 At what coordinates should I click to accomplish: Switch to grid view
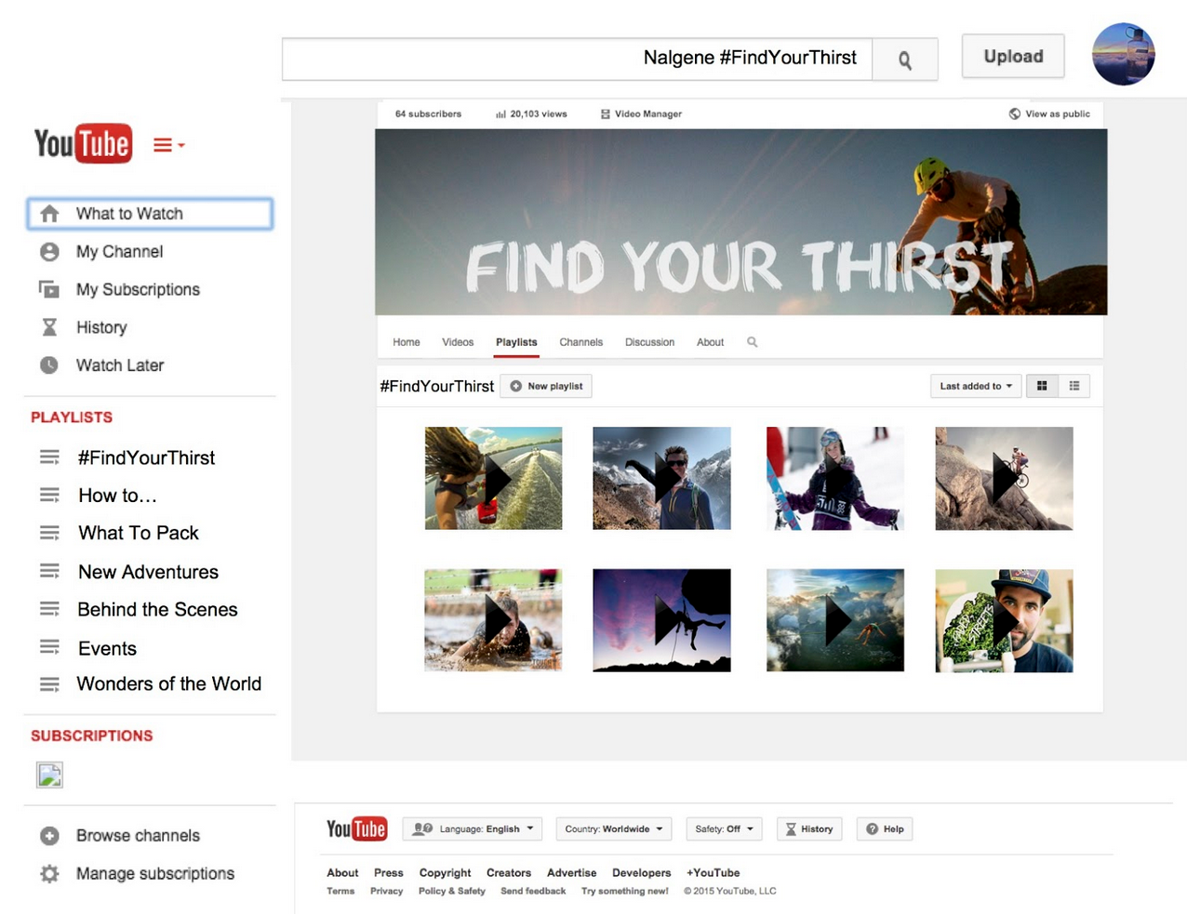coord(1042,386)
